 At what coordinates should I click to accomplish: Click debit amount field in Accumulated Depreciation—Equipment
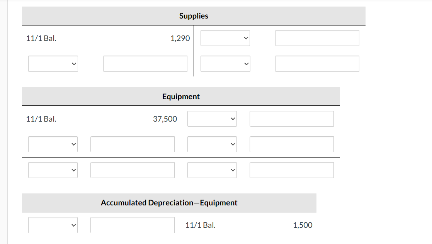pyautogui.click(x=132, y=225)
